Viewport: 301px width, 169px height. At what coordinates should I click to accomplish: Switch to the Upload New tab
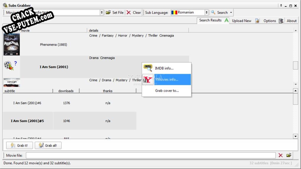pos(242,21)
